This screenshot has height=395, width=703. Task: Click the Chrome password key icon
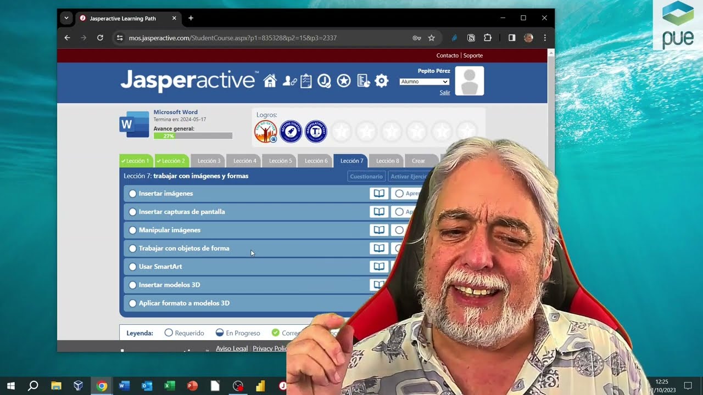[x=417, y=38]
